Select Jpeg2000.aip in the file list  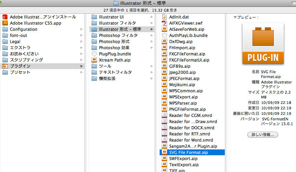[x=192, y=72]
